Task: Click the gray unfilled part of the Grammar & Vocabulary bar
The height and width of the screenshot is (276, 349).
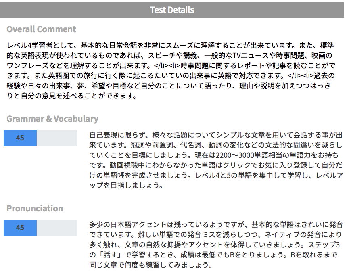Action: [x=57, y=138]
